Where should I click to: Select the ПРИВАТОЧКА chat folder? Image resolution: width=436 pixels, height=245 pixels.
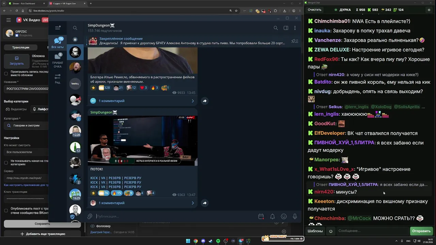[x=58, y=60]
